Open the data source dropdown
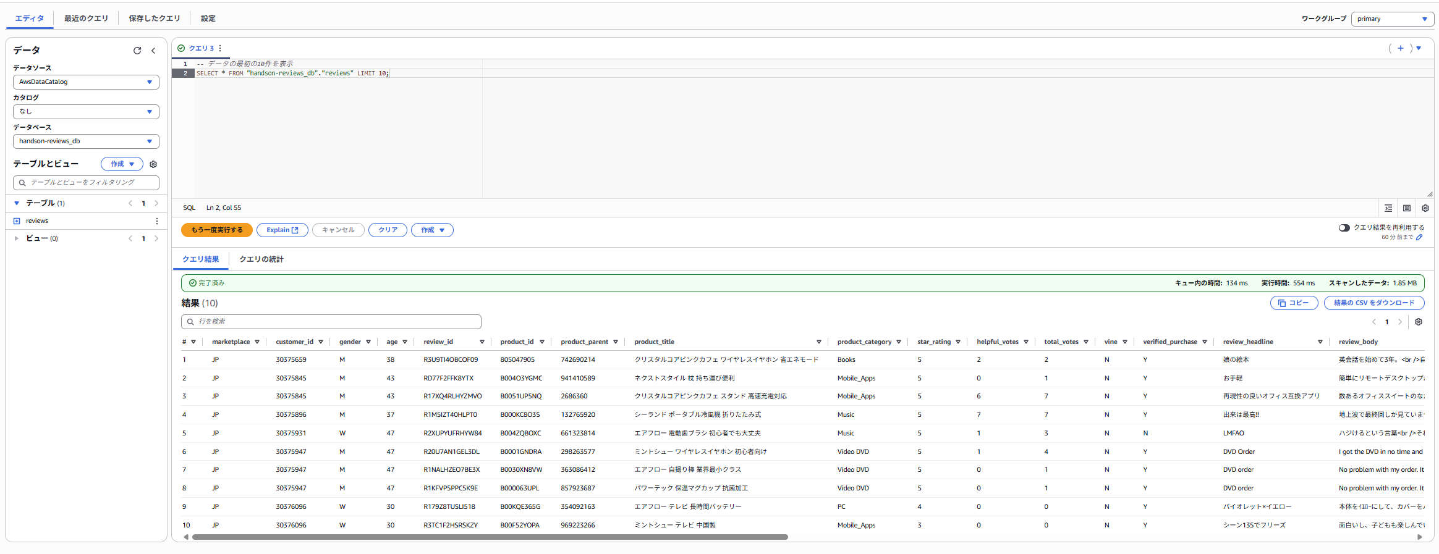The image size is (1439, 554). pyautogui.click(x=86, y=82)
